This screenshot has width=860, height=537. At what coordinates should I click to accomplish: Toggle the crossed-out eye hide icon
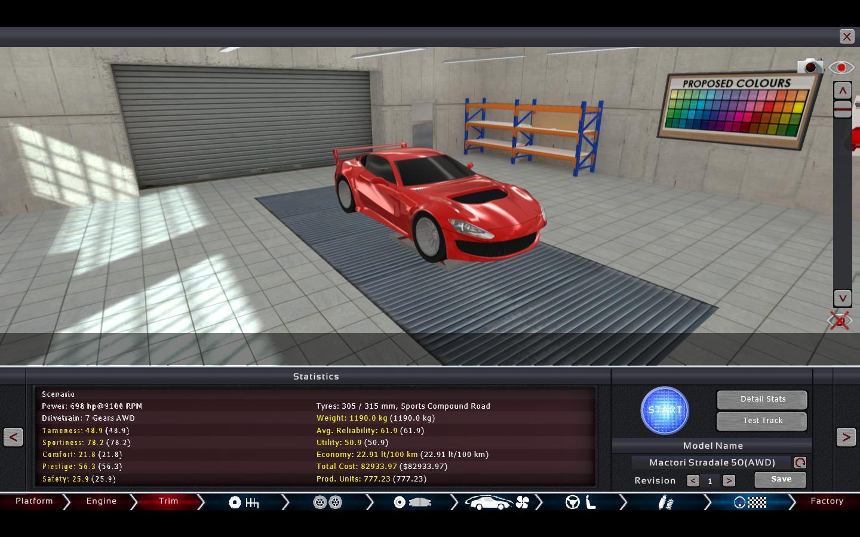coord(840,321)
